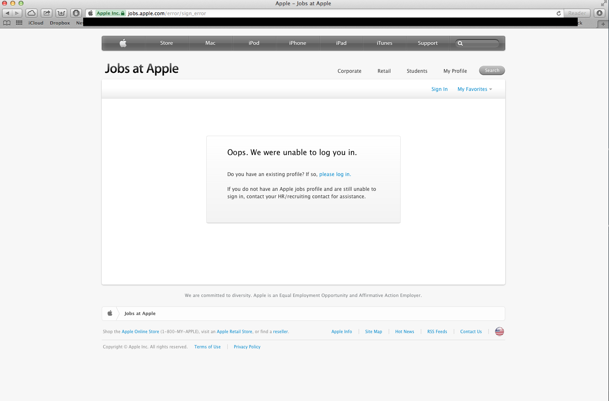This screenshot has height=401, width=609.
Task: Click the hand-shaped extension toolbar icon
Action: [76, 13]
